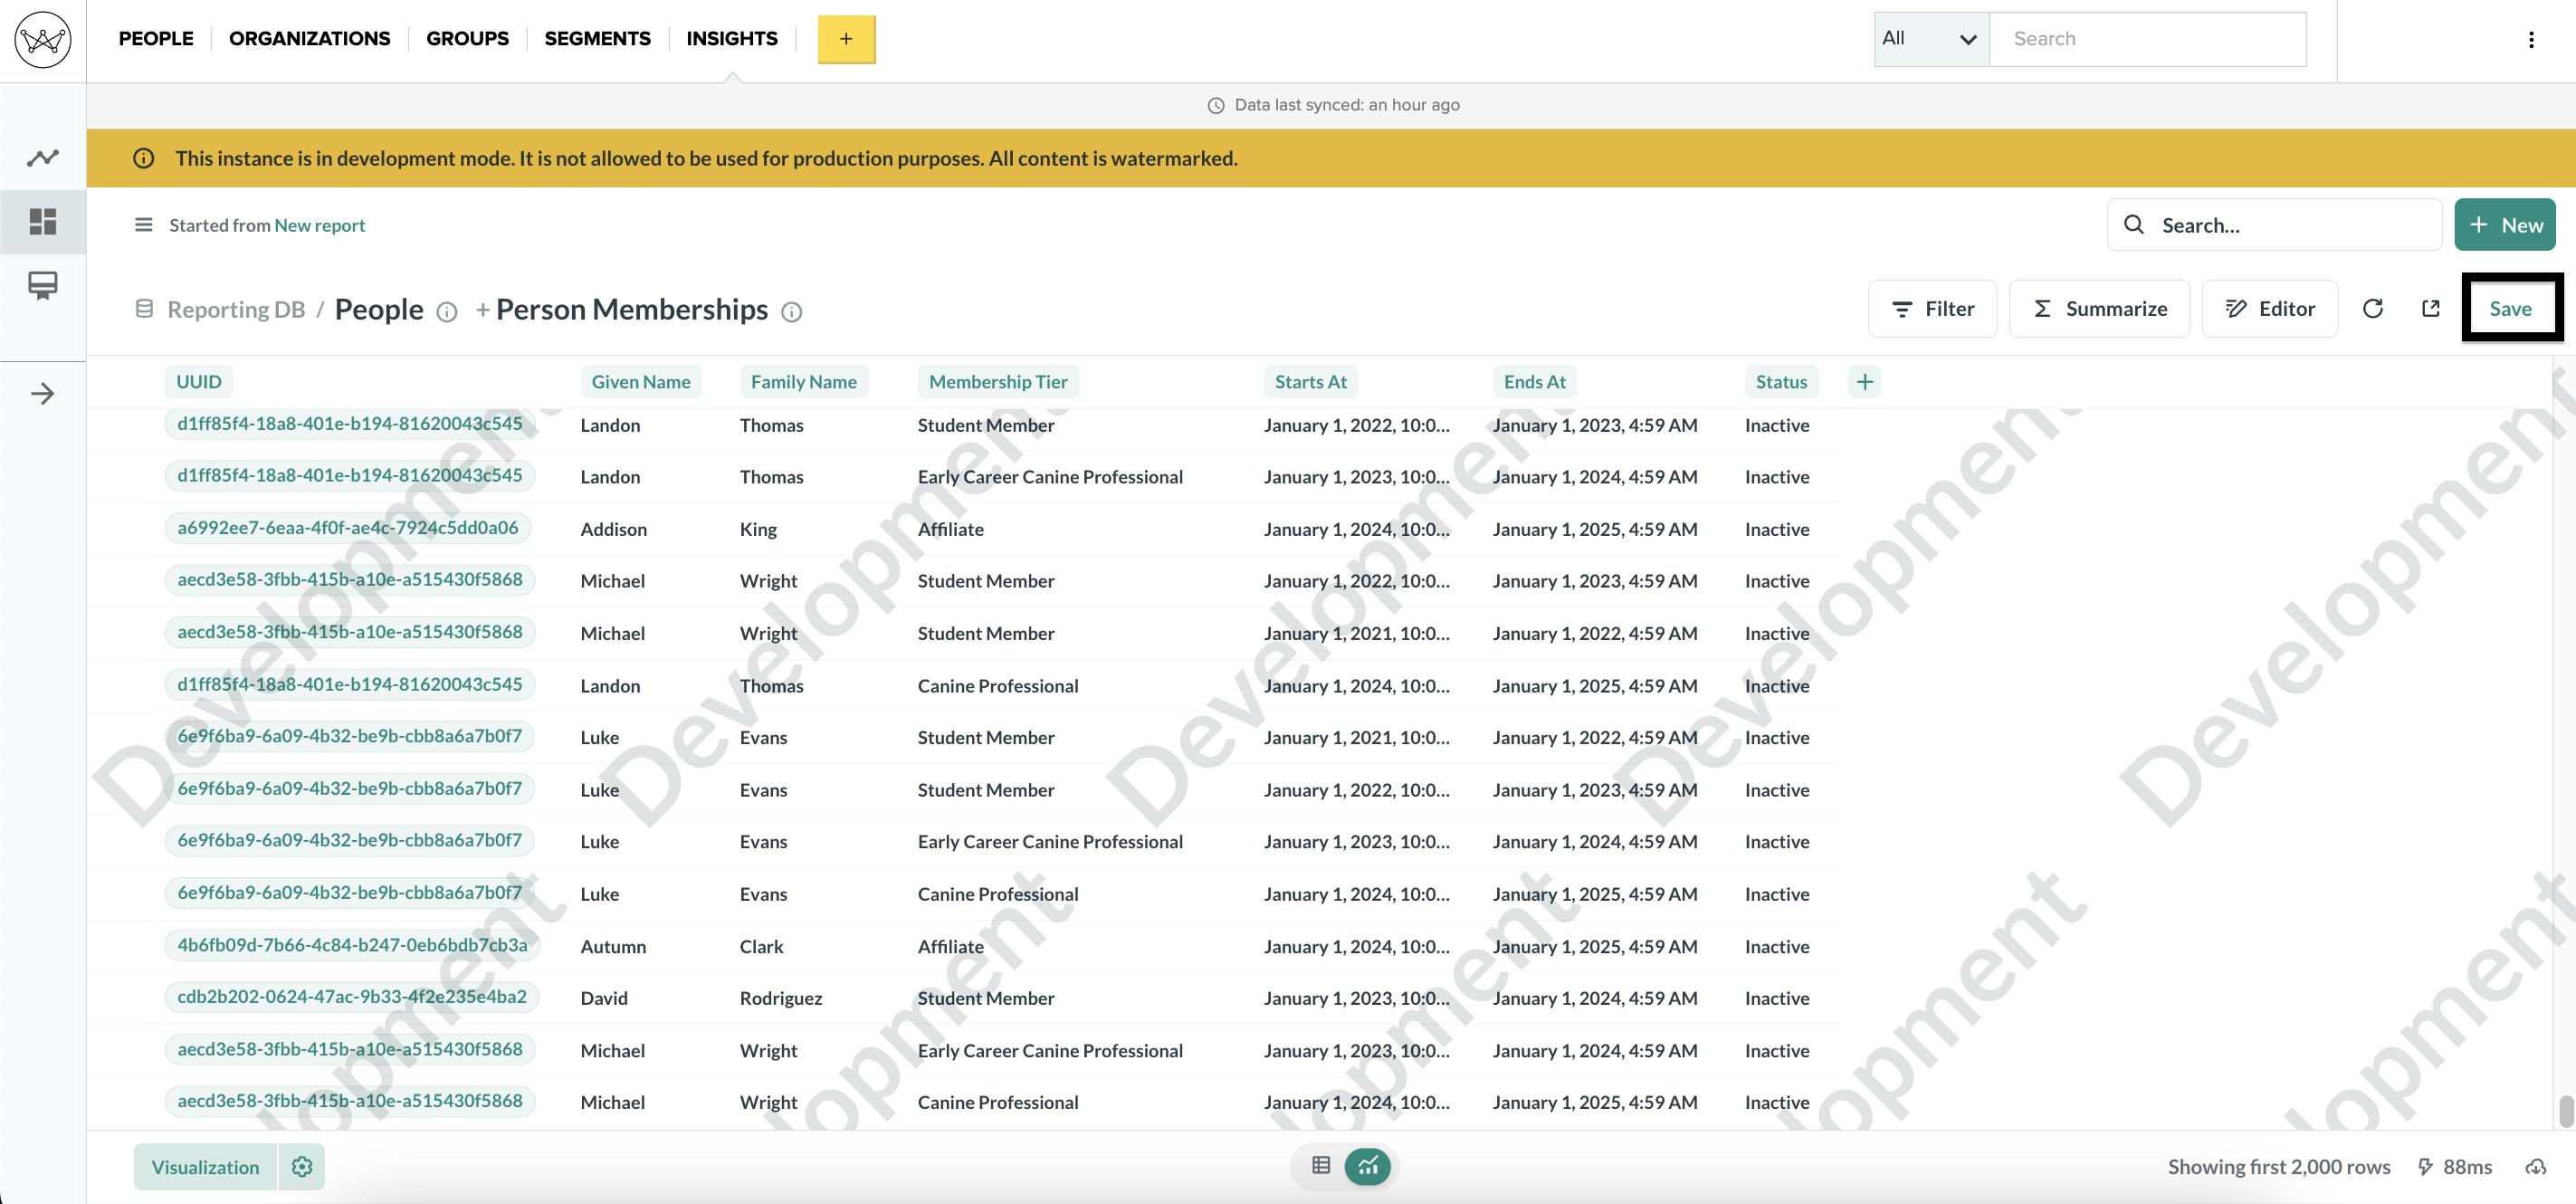The image size is (2576, 1204).
Task: Click the King family name cell
Action: tap(758, 529)
